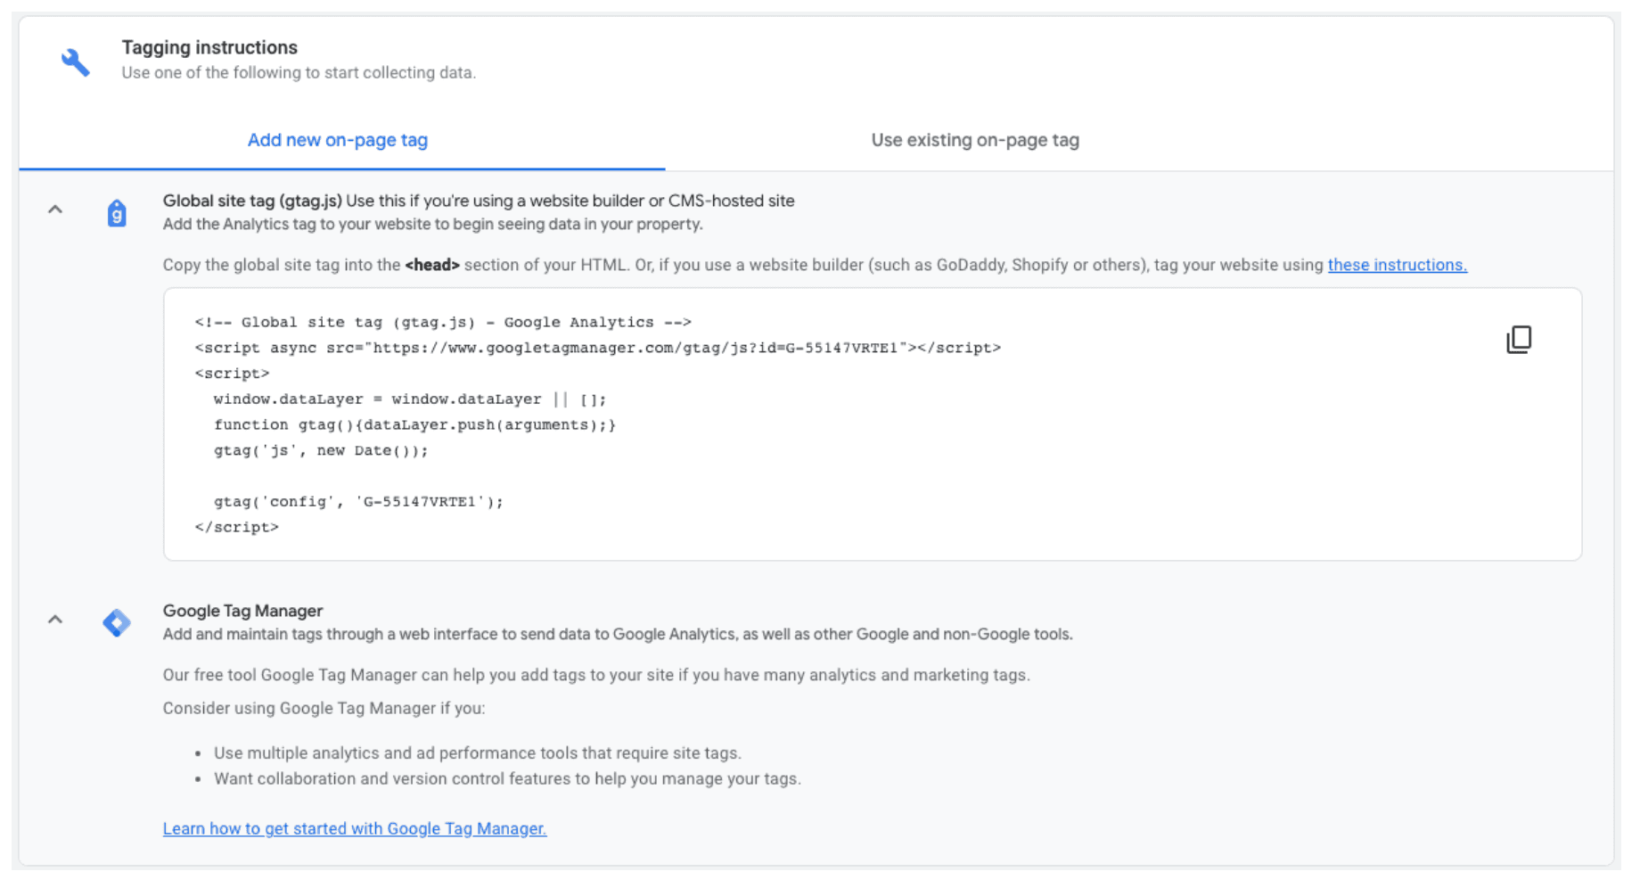The width and height of the screenshot is (1640, 888).
Task: Click the script async src code line
Action: tap(597, 348)
